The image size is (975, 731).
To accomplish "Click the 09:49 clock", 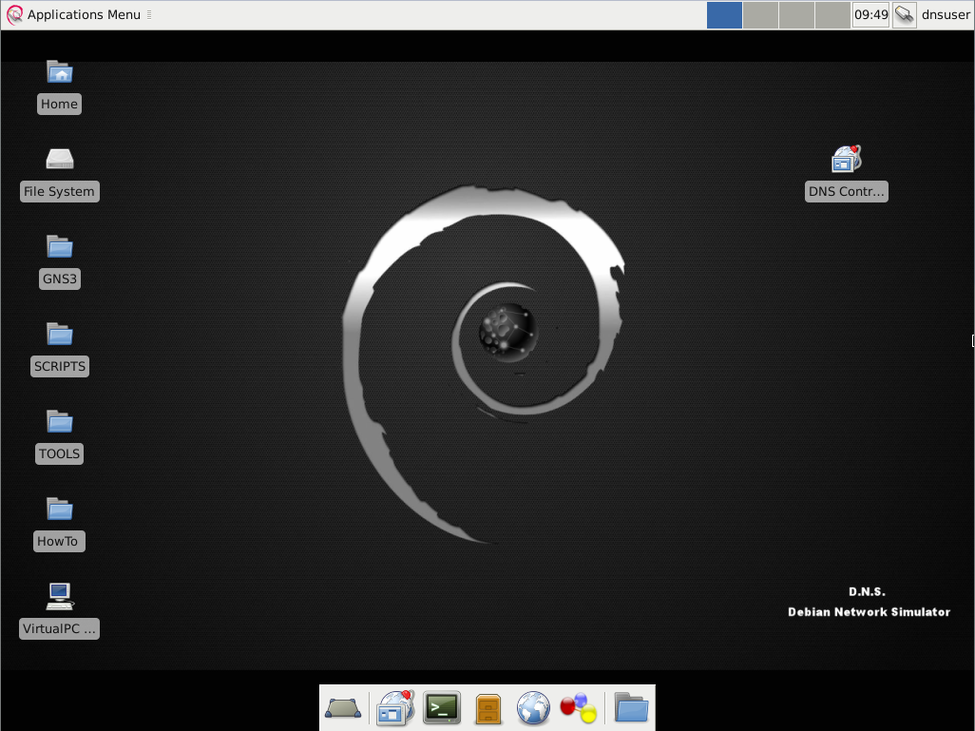I will (x=870, y=15).
